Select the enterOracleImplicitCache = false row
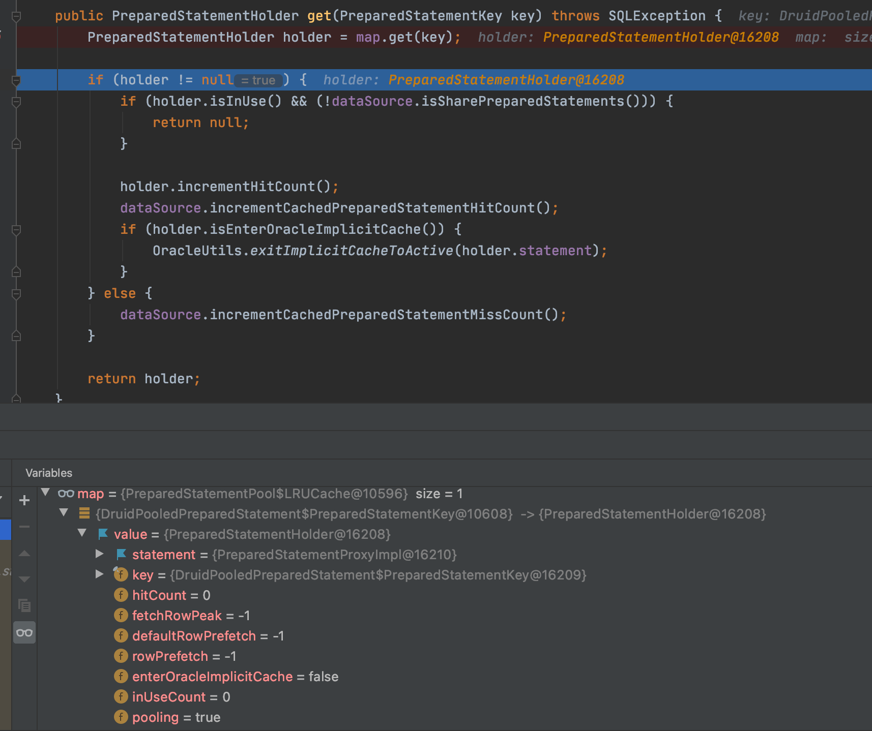The height and width of the screenshot is (731, 872). 454,677
